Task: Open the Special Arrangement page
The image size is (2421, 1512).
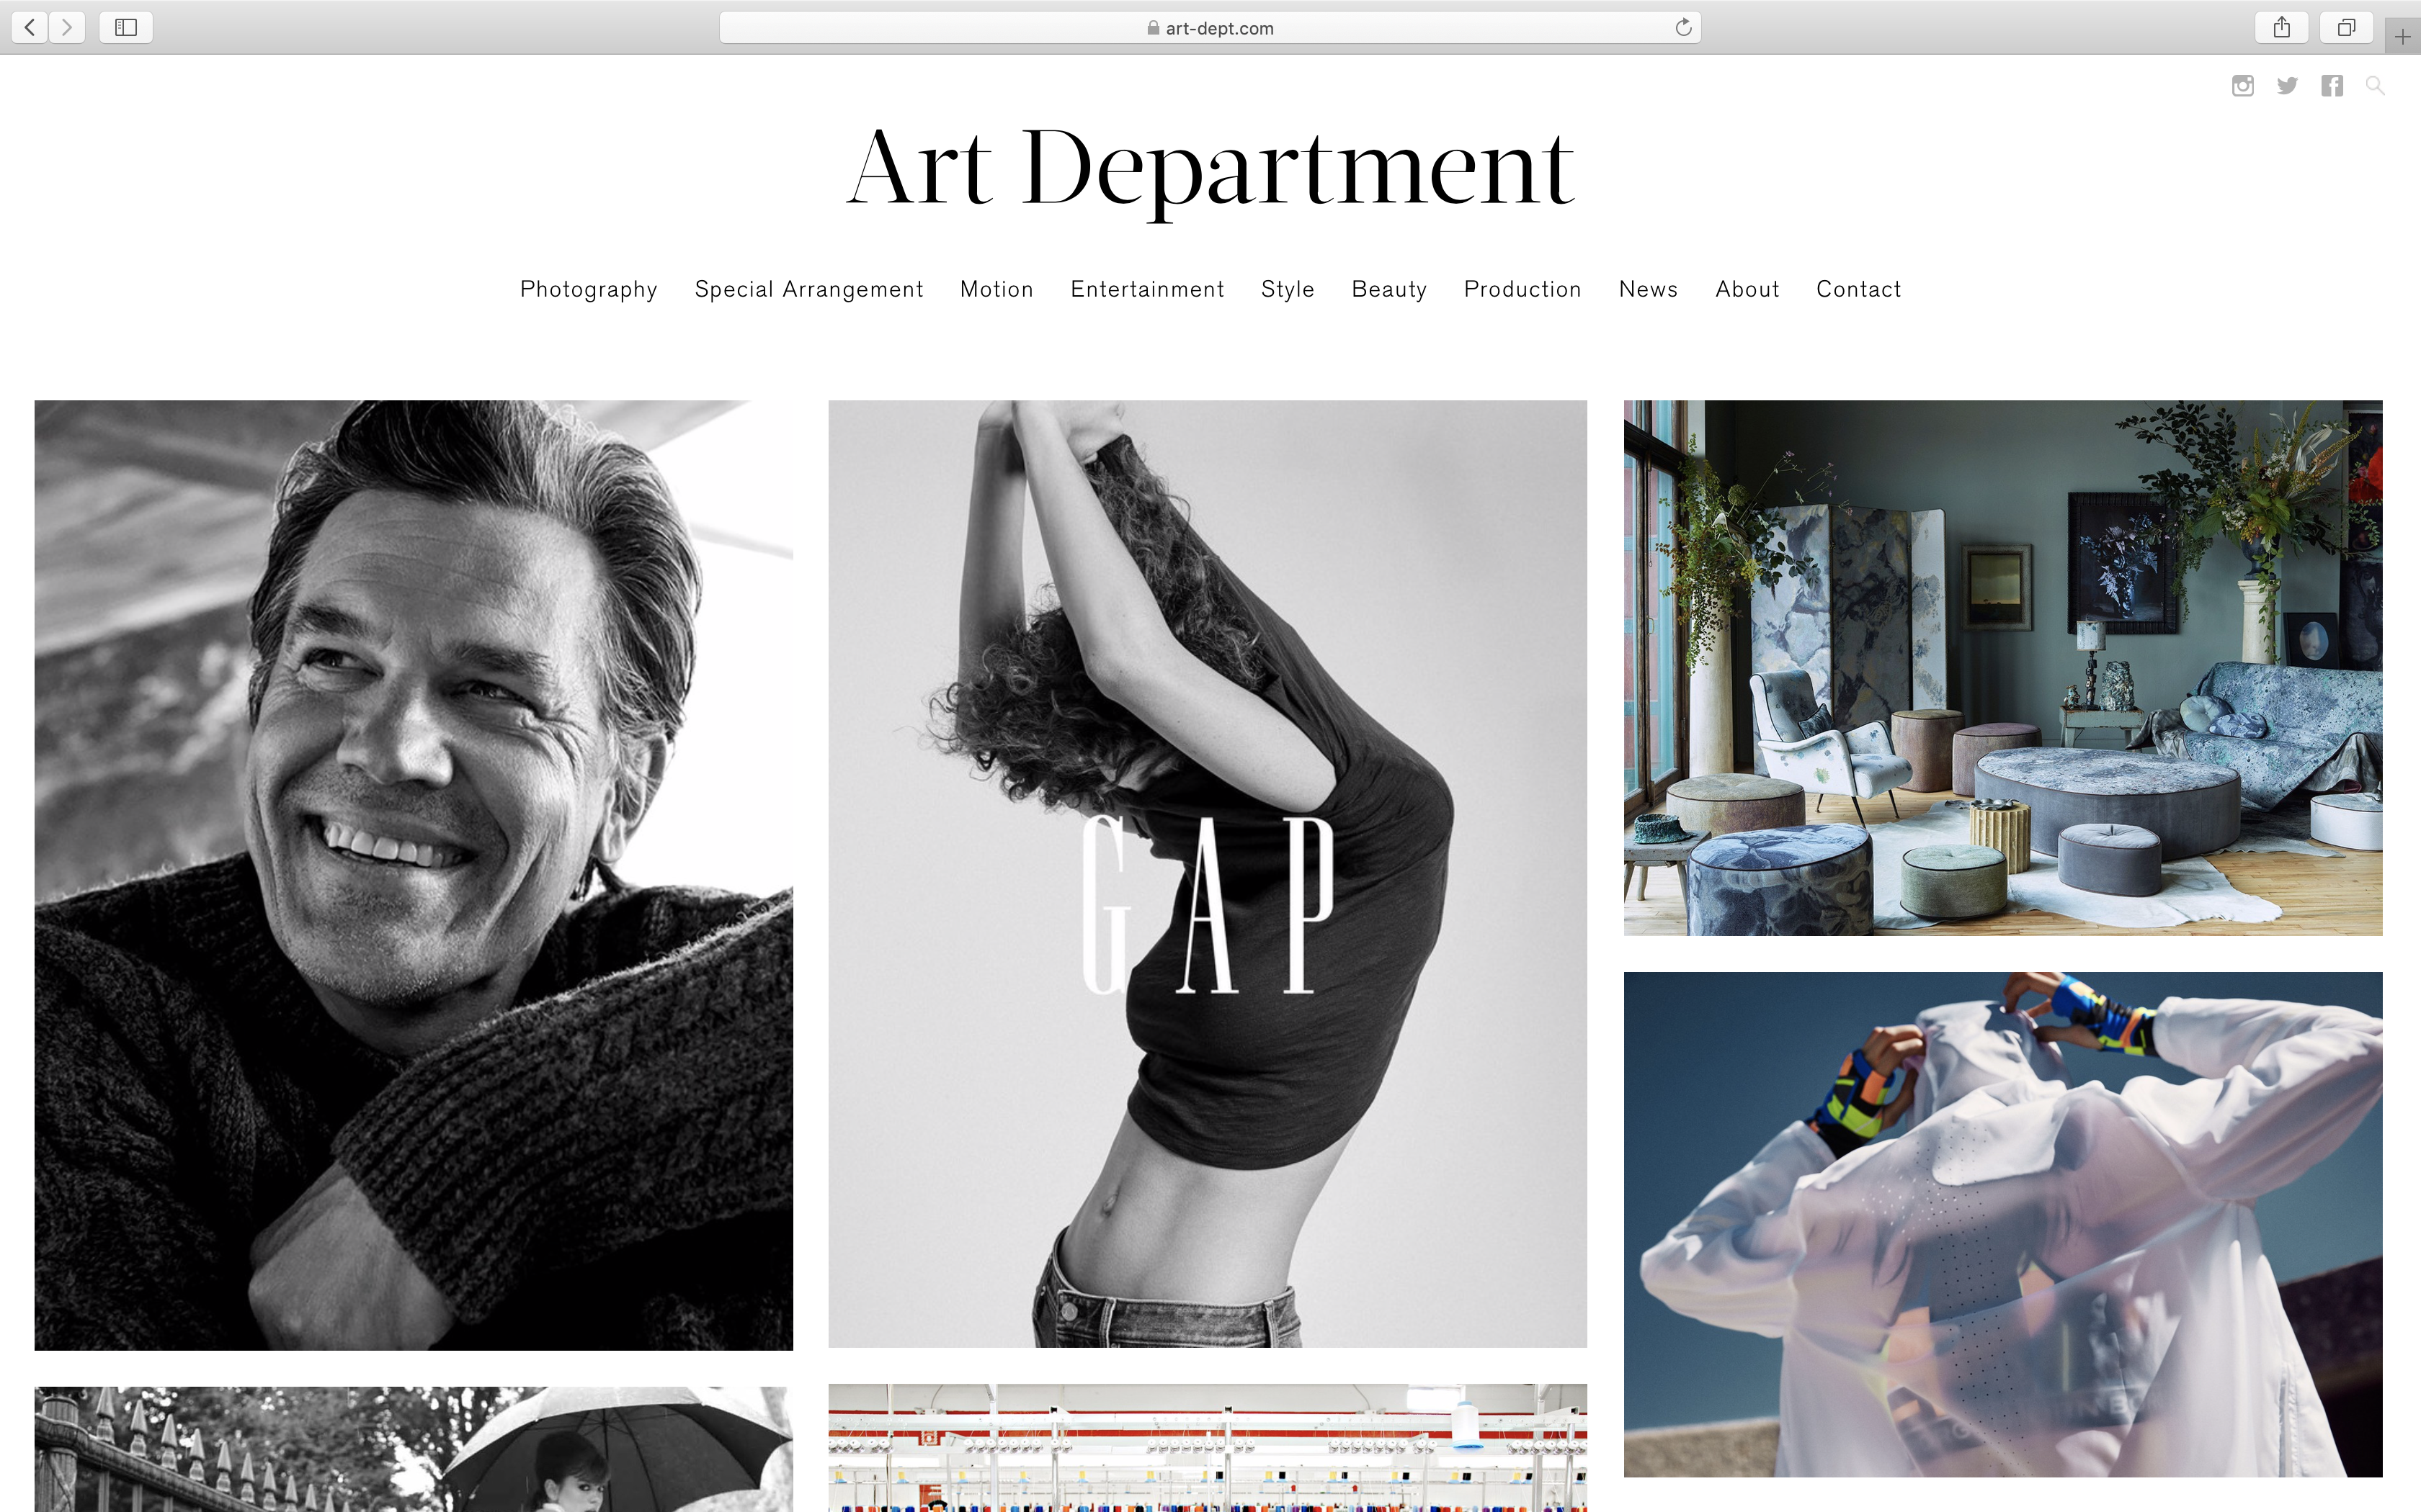Action: click(x=808, y=289)
